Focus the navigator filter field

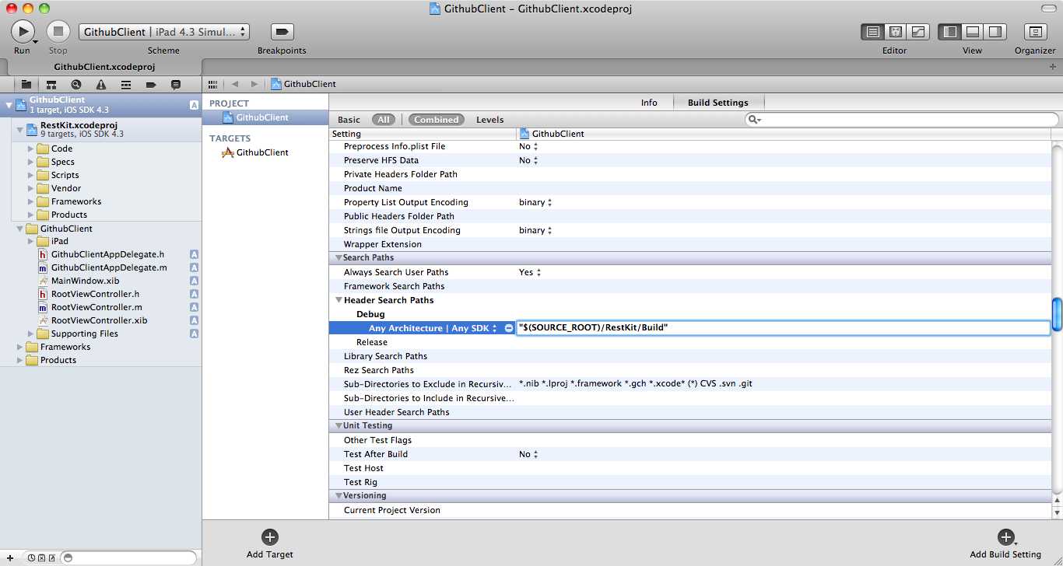[x=128, y=557]
